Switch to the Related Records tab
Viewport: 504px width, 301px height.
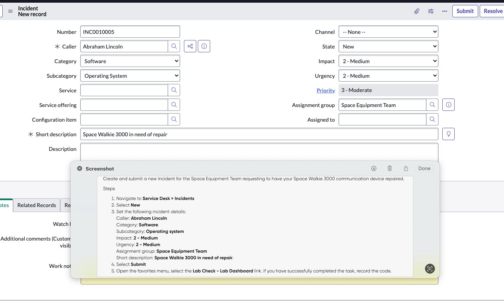coord(36,205)
